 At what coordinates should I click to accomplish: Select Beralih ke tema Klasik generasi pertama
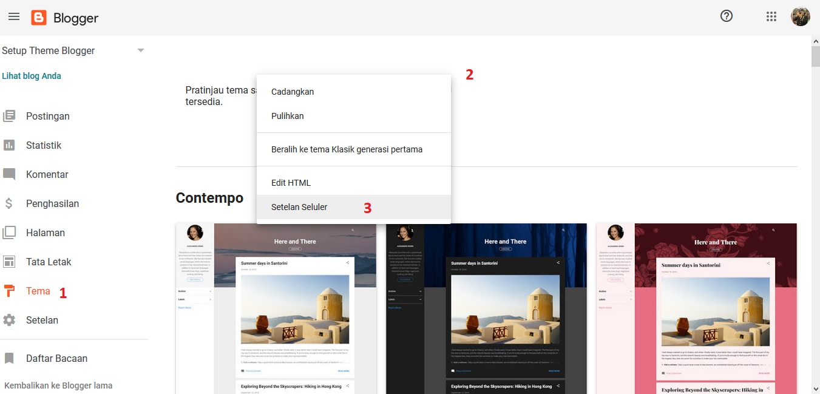click(x=354, y=149)
